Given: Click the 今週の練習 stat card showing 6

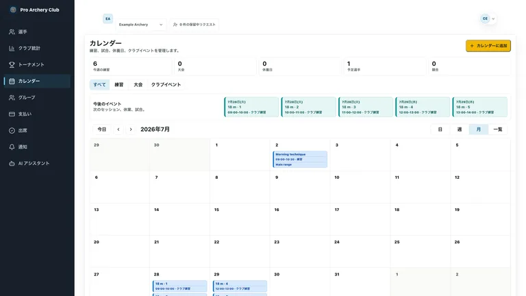Looking at the screenshot, I should (x=131, y=66).
